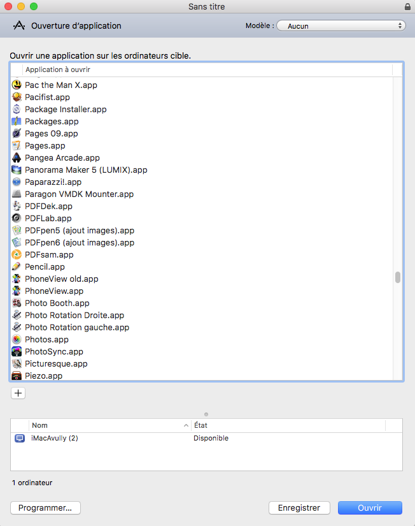Click the Pangea Arcade app icon
Viewport: 415px width, 526px height.
pos(17,157)
